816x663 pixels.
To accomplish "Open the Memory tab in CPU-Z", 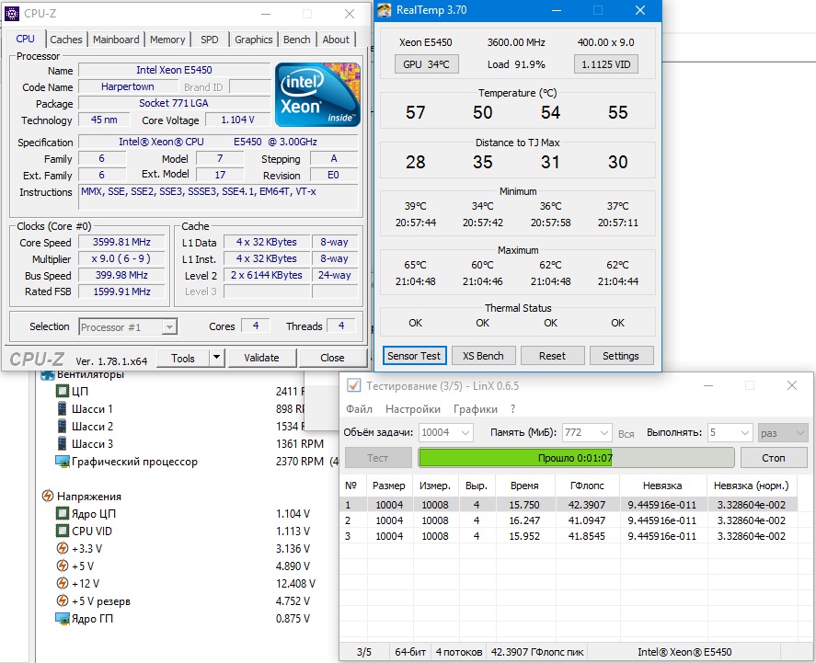I will pyautogui.click(x=167, y=40).
